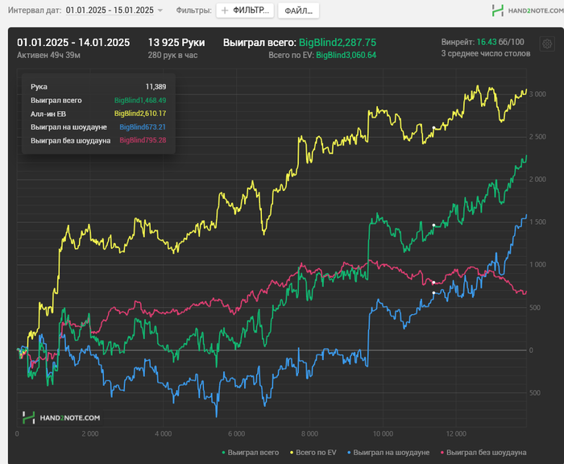Toggle the Выиграл на шоудауне legend series
This screenshot has width=564, height=464.
click(388, 453)
